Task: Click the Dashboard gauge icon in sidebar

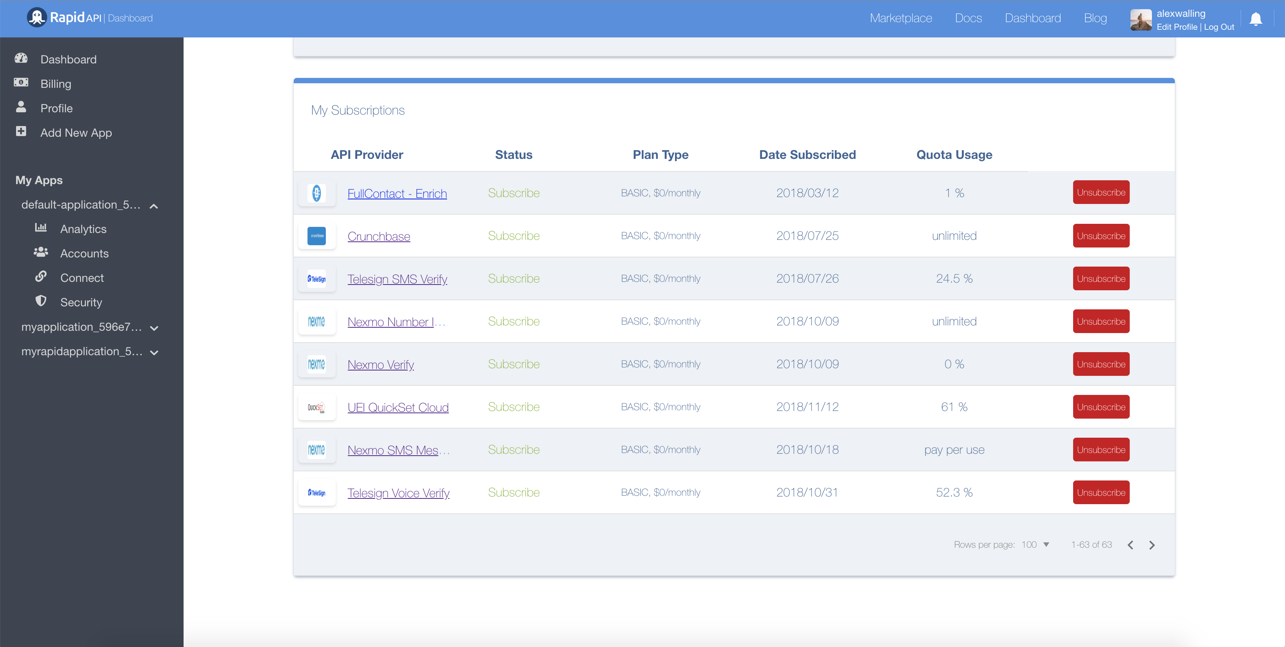Action: (21, 58)
